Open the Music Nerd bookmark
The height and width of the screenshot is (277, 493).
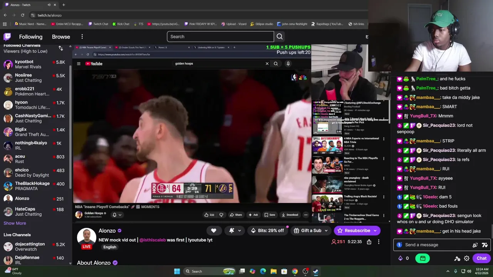tap(30, 24)
